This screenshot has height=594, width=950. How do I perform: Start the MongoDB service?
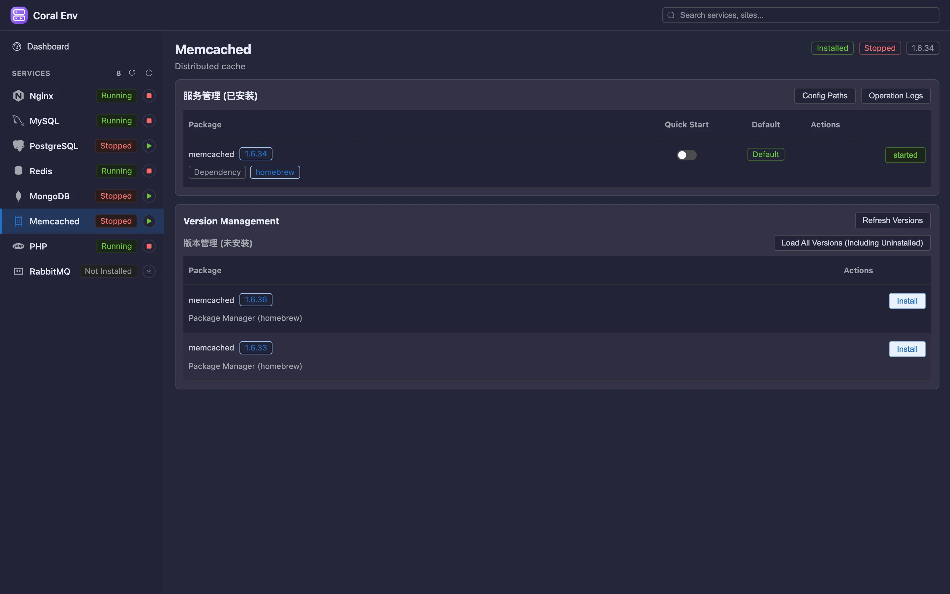(x=149, y=196)
